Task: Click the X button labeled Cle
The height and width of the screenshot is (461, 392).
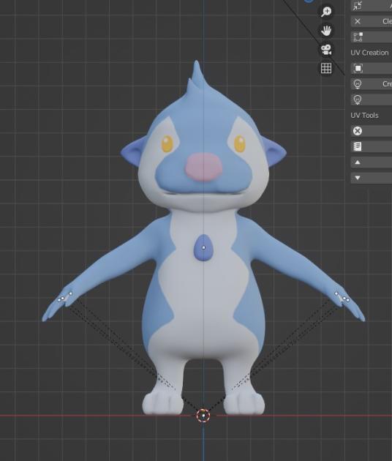Action: pyautogui.click(x=372, y=21)
